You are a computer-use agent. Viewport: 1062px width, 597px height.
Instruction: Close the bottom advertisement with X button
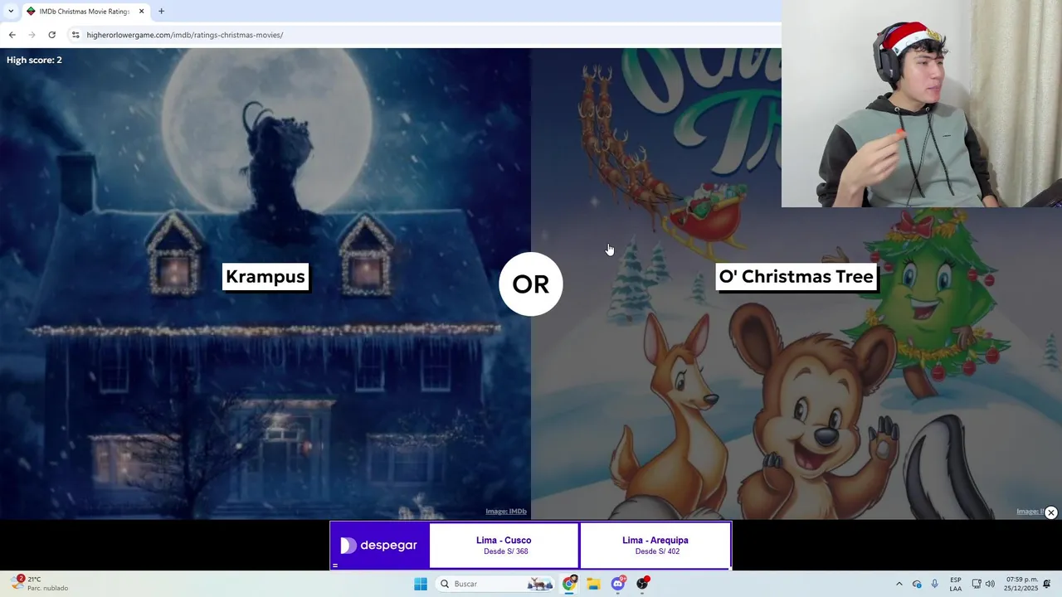[1051, 512]
